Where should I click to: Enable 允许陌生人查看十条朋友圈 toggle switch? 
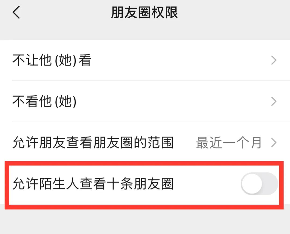click(259, 184)
